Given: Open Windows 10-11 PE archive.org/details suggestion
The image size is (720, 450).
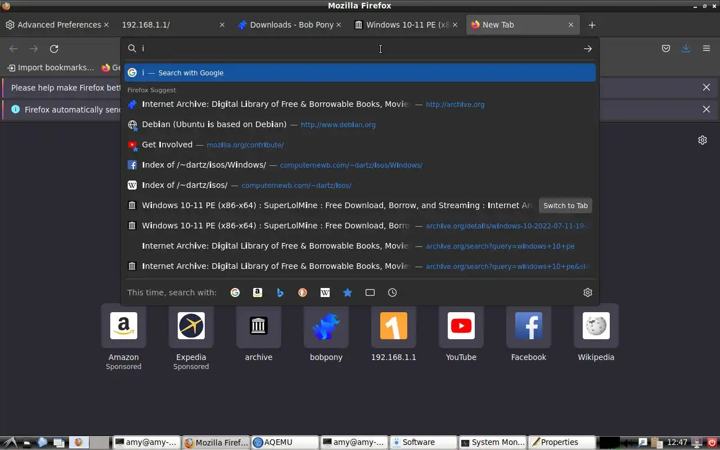Looking at the screenshot, I should tap(360, 226).
